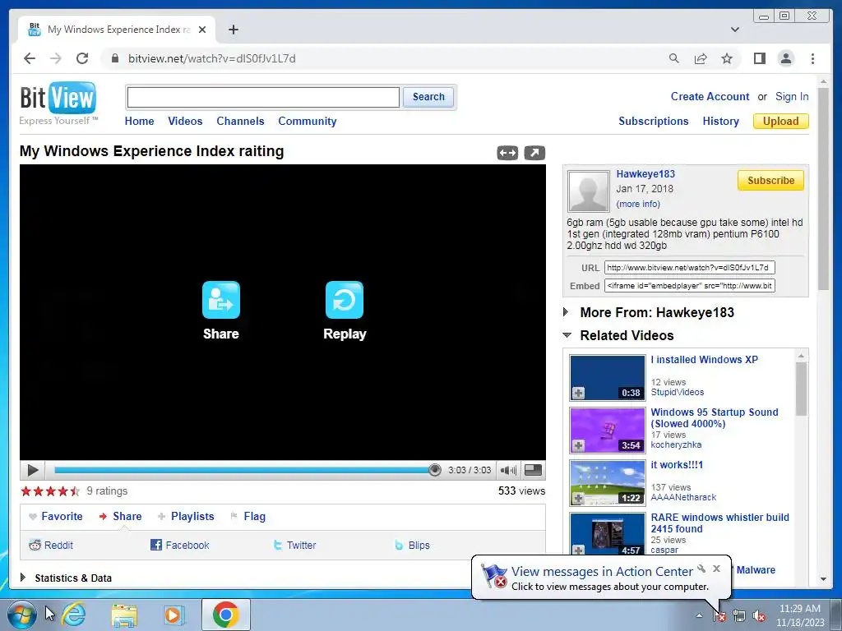Image resolution: width=842 pixels, height=631 pixels.
Task: Open the tab search dropdown chevron
Action: pyautogui.click(x=734, y=30)
